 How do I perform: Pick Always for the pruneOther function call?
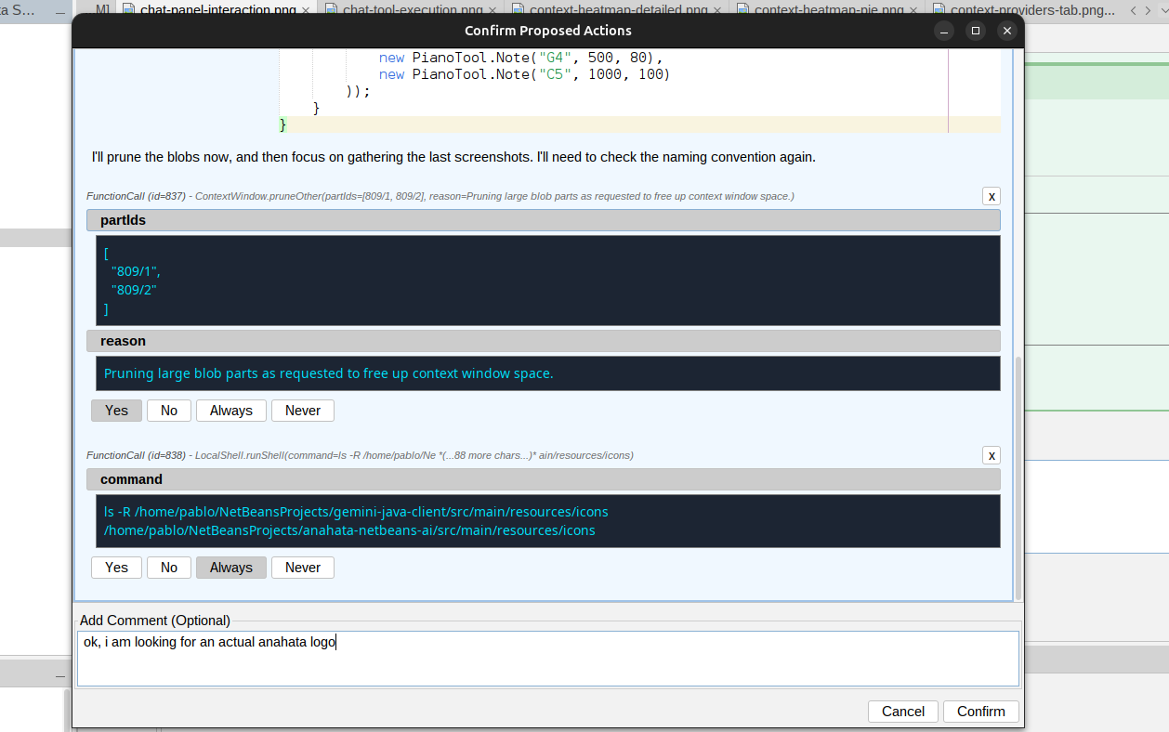pyautogui.click(x=230, y=411)
